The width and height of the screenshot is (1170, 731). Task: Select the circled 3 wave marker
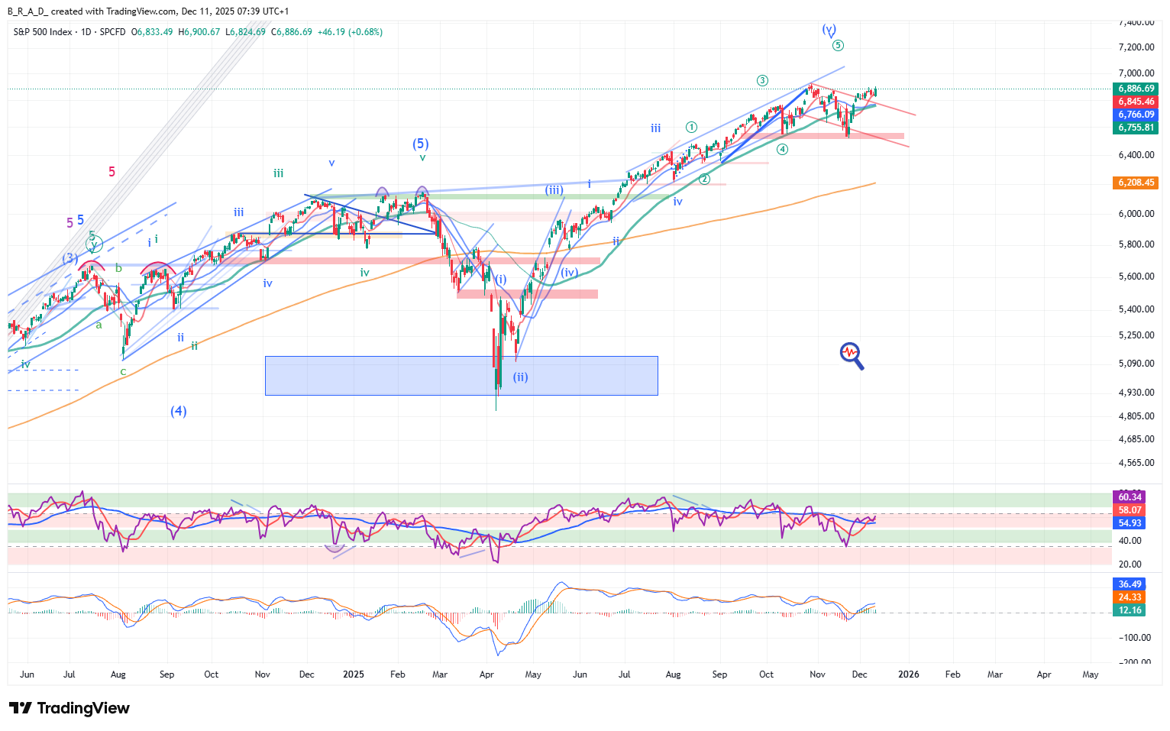click(762, 81)
